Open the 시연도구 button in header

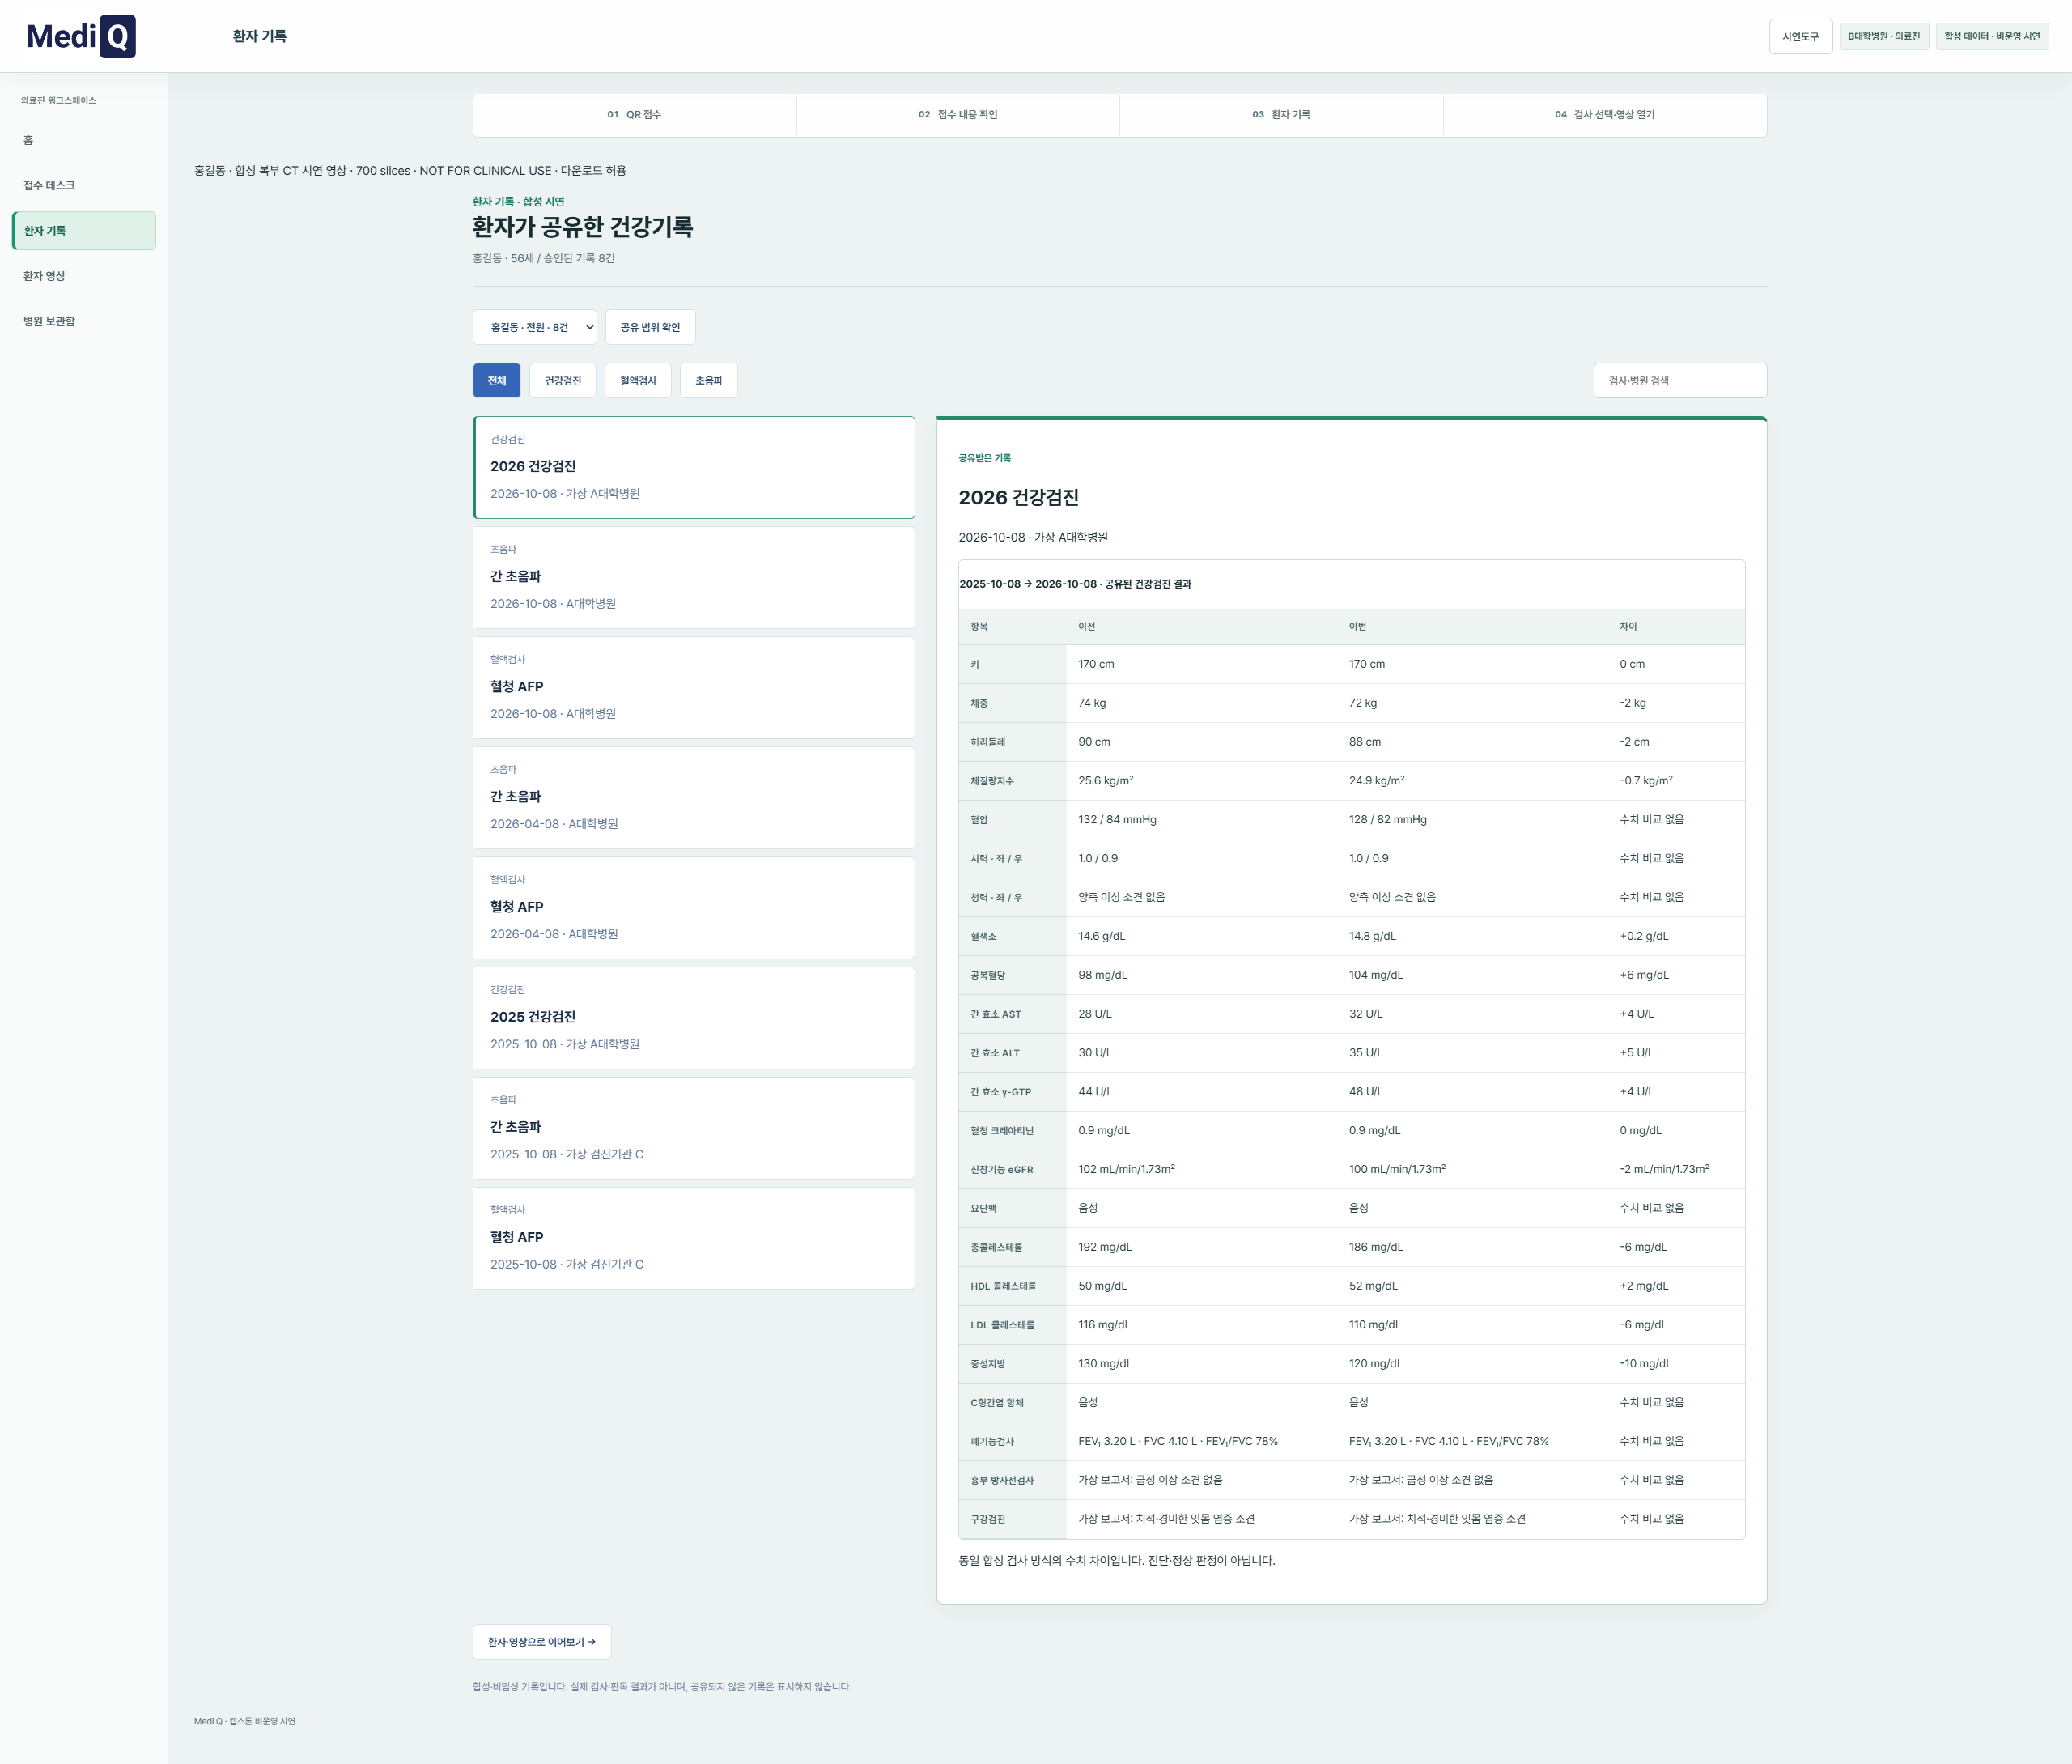[1800, 36]
